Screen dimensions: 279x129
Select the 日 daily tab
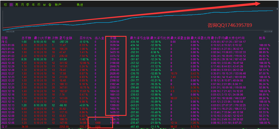[x=11, y=5]
